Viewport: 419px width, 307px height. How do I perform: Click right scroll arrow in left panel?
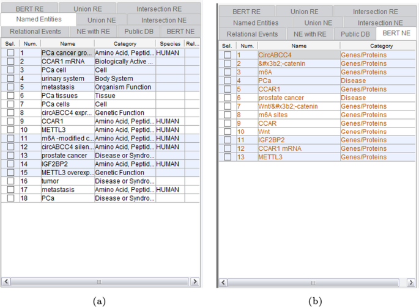(195, 281)
